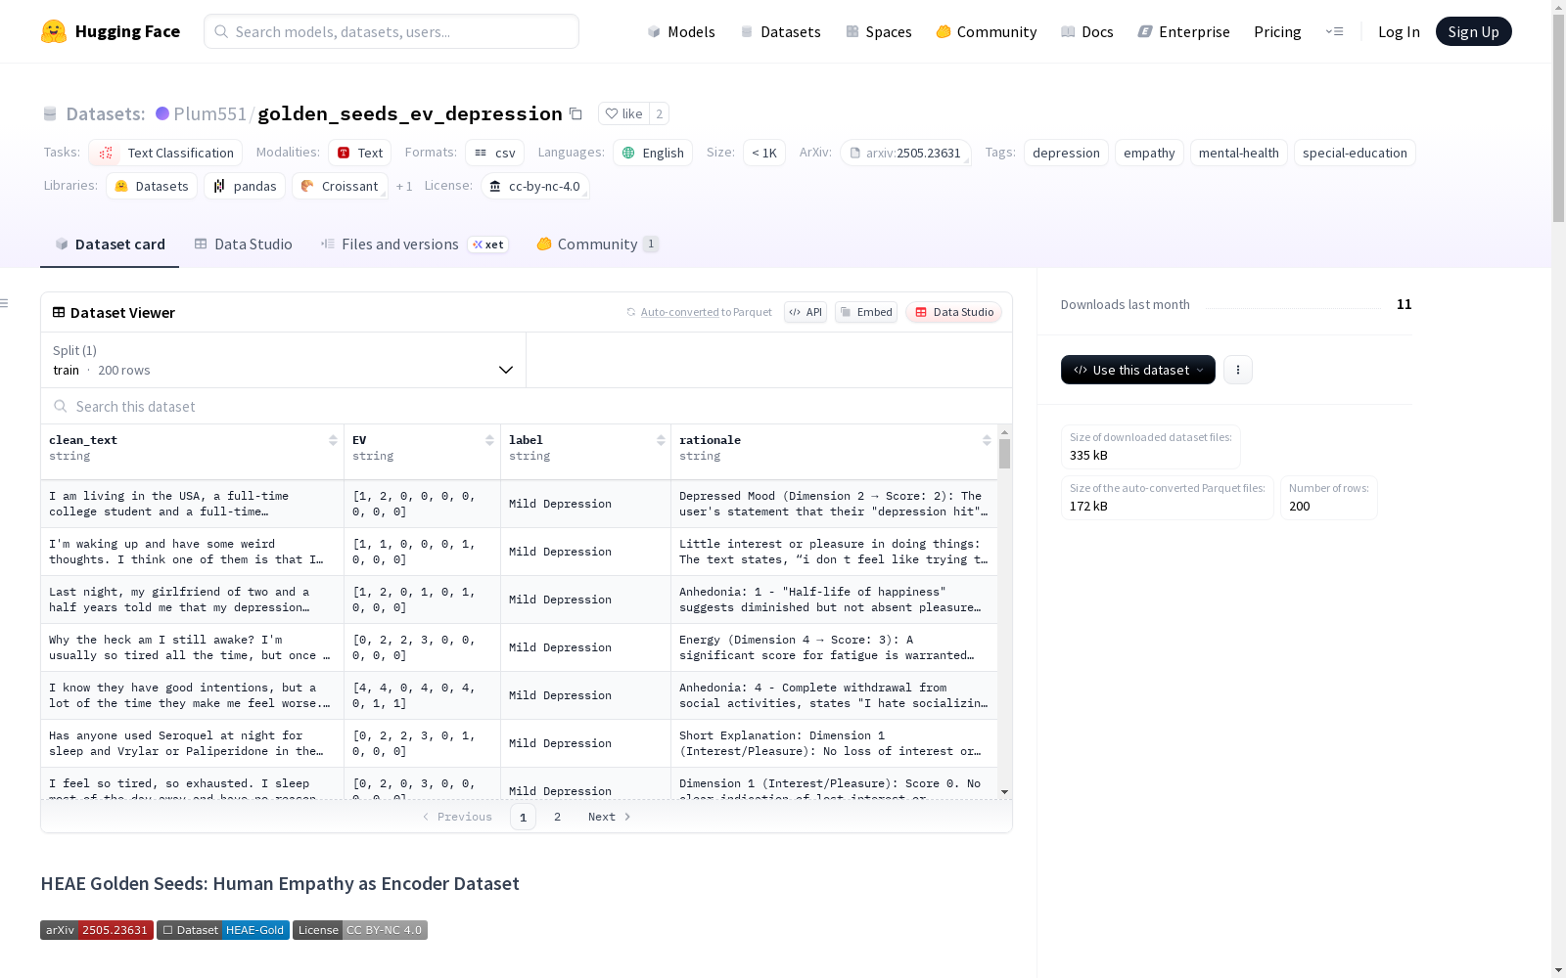The width and height of the screenshot is (1566, 978).
Task: Click the Embed button
Action: (866, 312)
